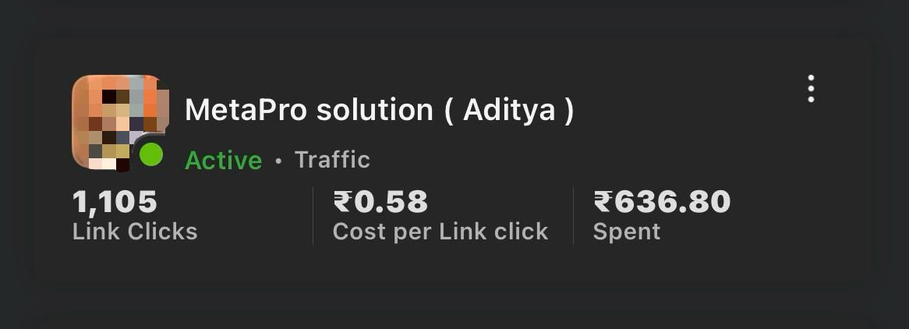The height and width of the screenshot is (329, 909).
Task: Select the Link Clicks metric label
Action: pos(135,232)
